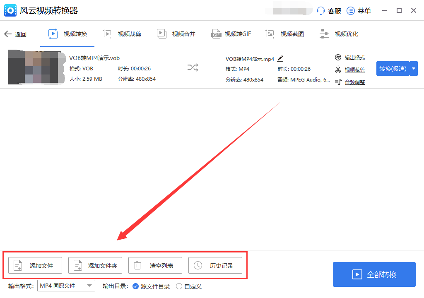Image resolution: width=424 pixels, height=298 pixels.
Task: Open 历史记录 conversion history
Action: click(215, 265)
